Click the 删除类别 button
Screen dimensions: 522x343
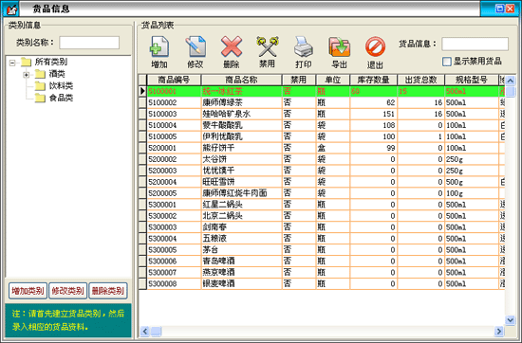tap(108, 291)
